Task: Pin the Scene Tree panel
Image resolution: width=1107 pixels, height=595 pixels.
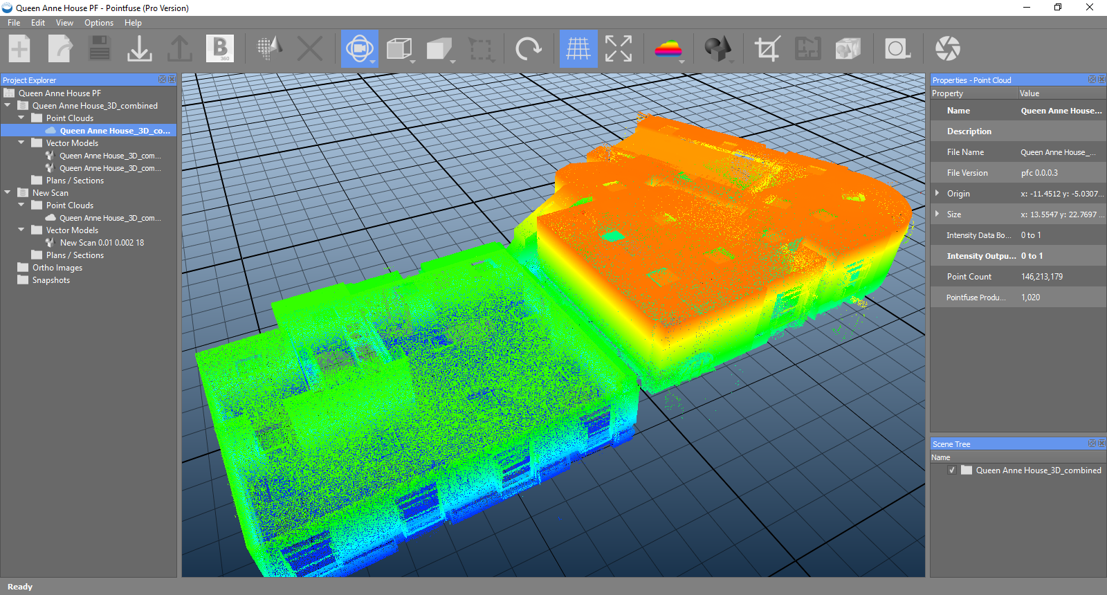Action: pyautogui.click(x=1092, y=443)
